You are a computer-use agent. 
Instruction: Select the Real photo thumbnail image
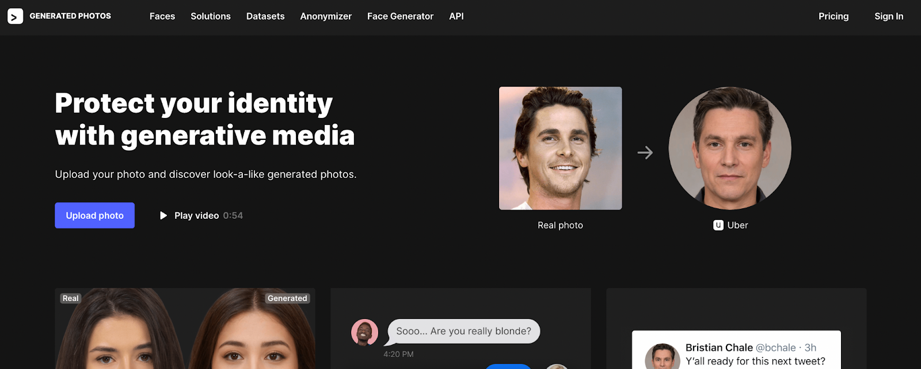560,148
